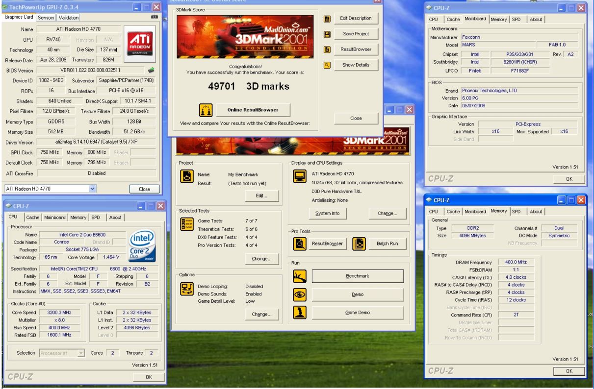Click the Project Edit button

click(x=261, y=195)
